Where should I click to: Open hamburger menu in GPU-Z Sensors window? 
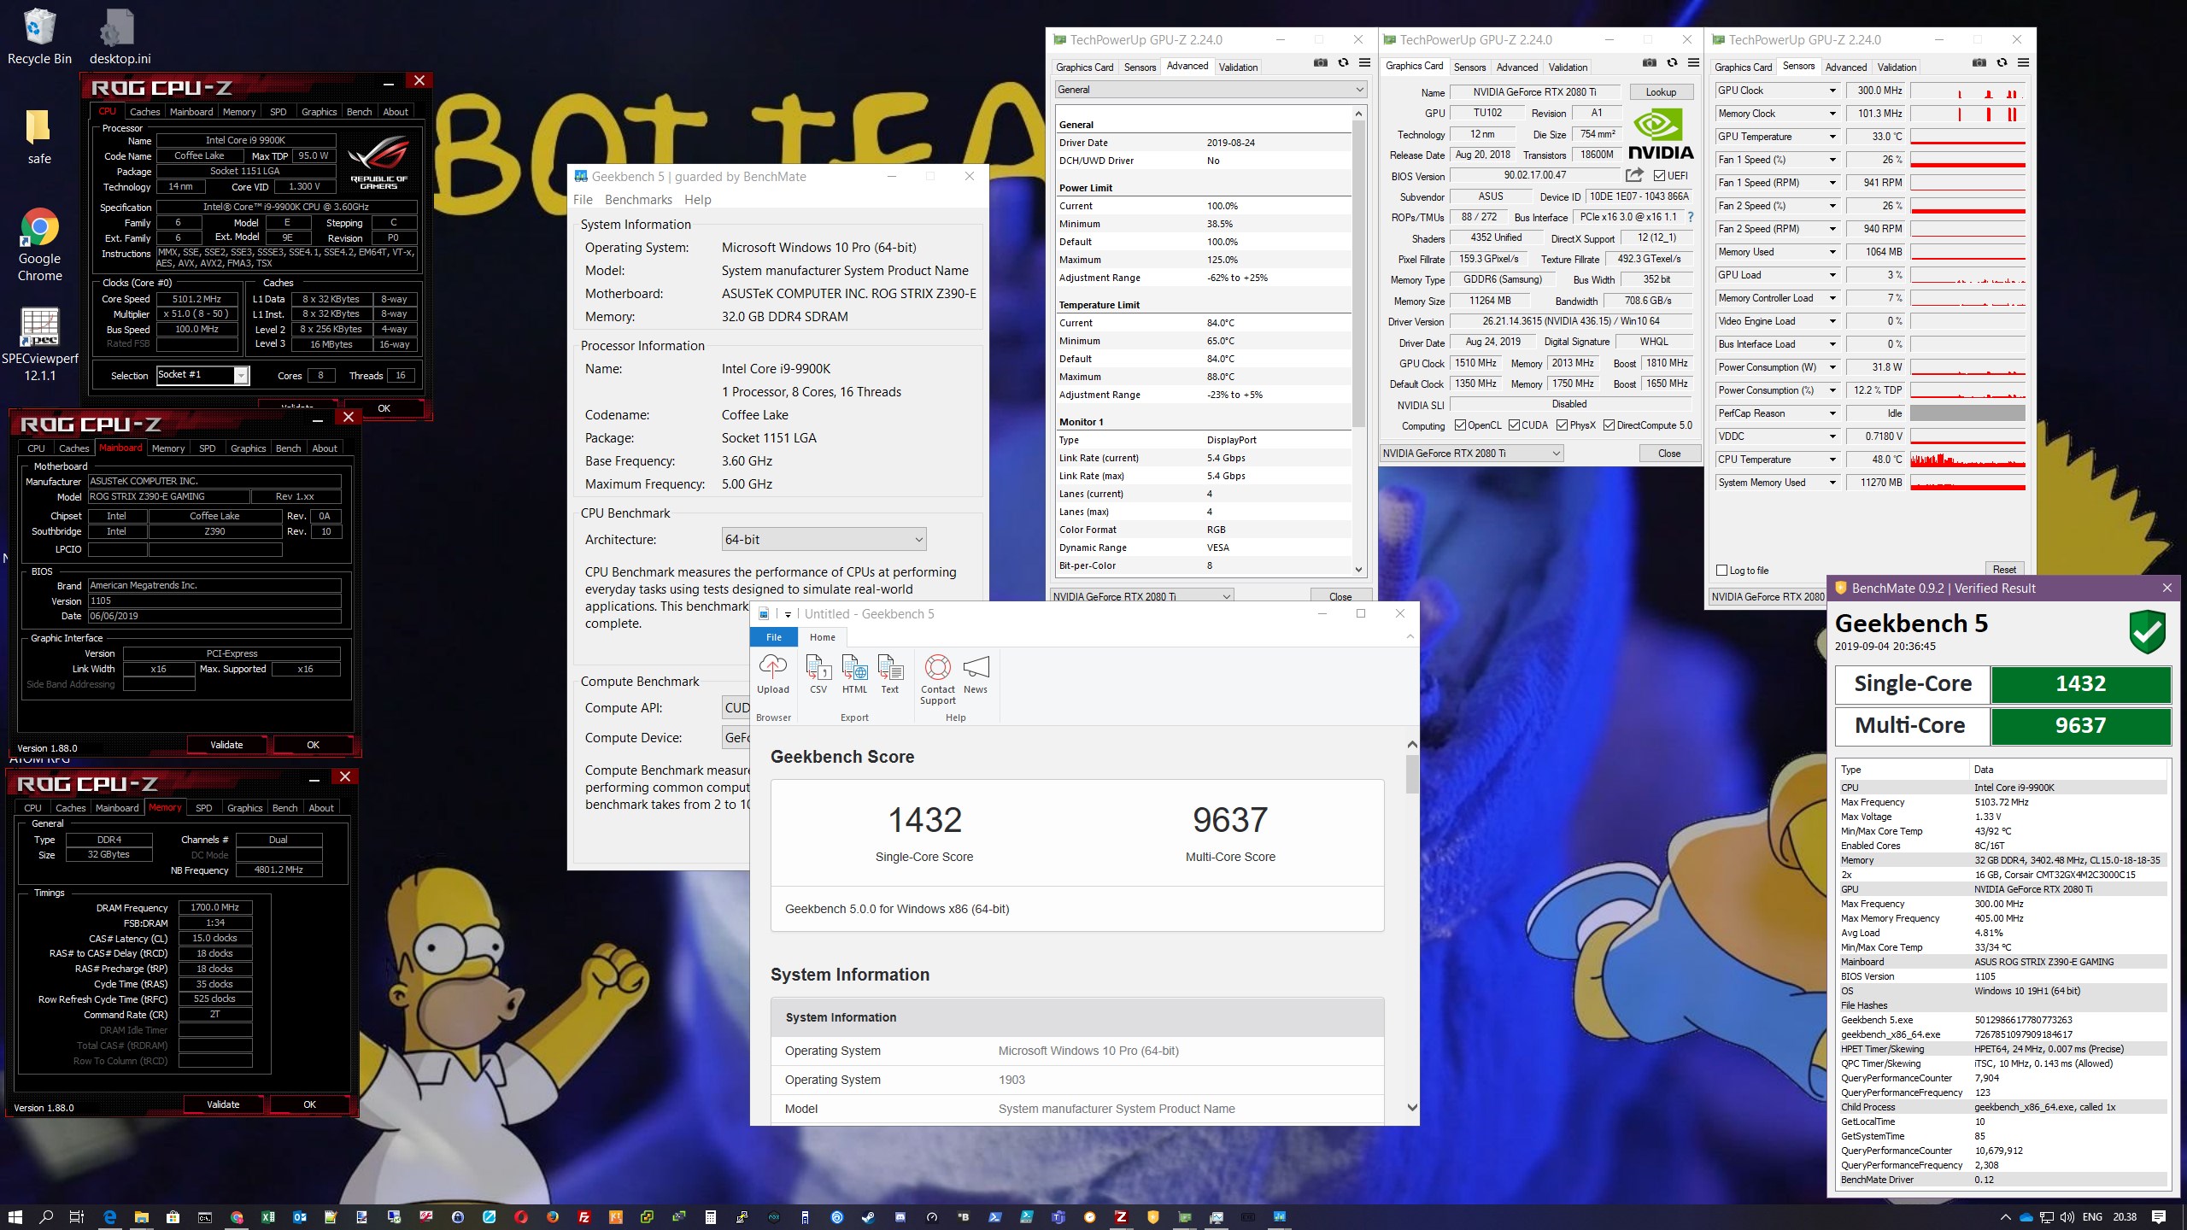coord(2023,63)
